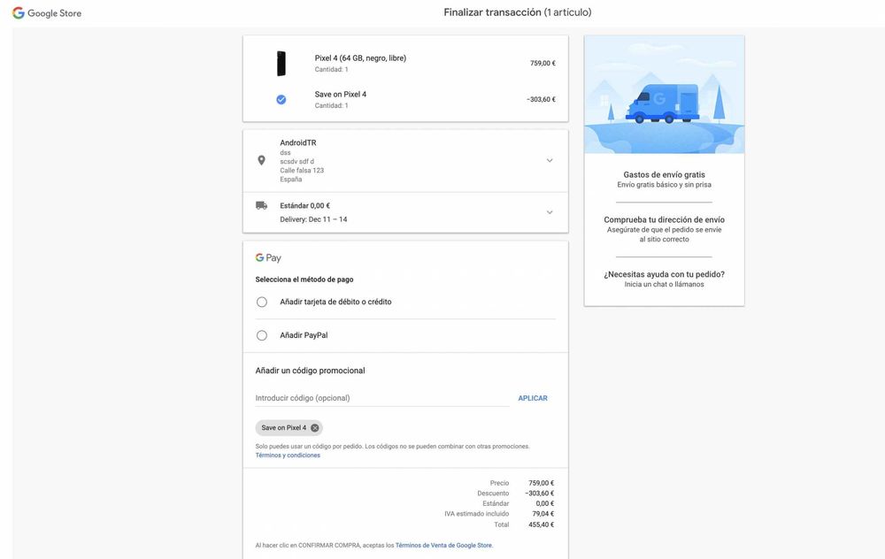885x559 pixels.
Task: Open Términos de Venta de Google Store
Action: (443, 546)
